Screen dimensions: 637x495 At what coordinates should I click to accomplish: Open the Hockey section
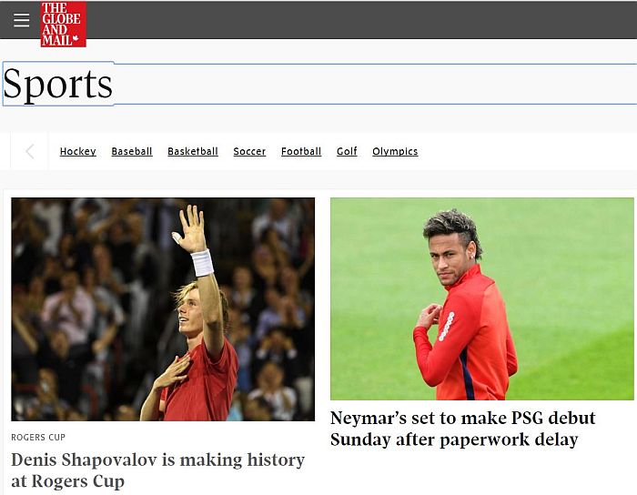tap(77, 151)
